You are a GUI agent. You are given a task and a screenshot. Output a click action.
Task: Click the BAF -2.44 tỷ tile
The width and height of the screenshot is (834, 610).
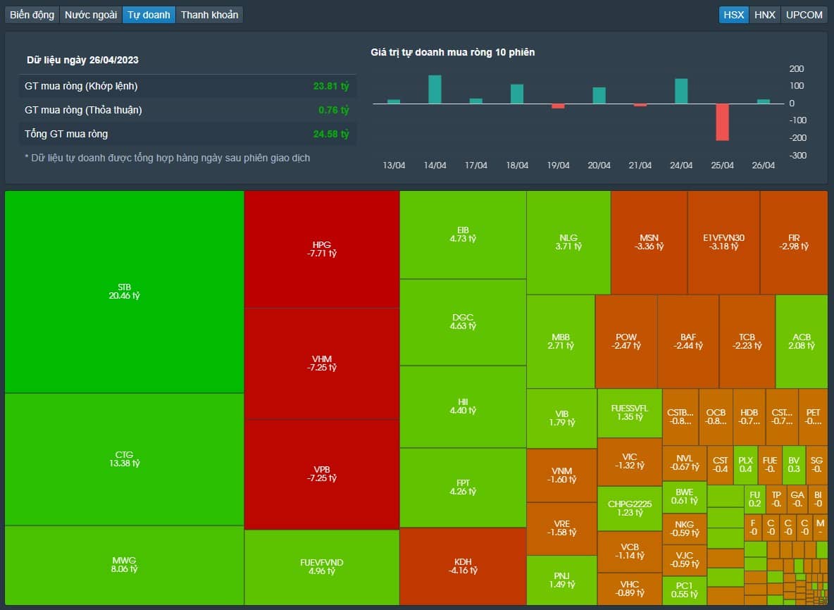point(687,342)
